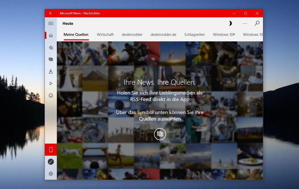299x189 pixels.
Task: Toggle dark mode moon icon
Action: pyautogui.click(x=230, y=23)
